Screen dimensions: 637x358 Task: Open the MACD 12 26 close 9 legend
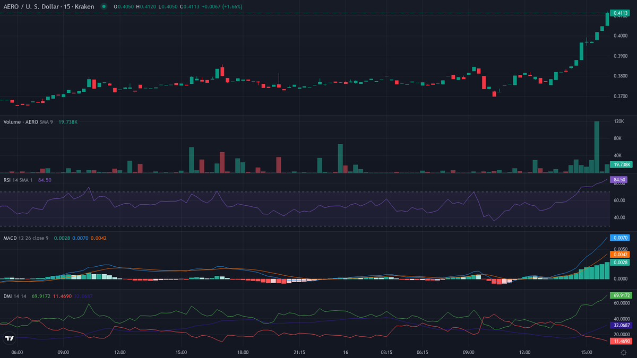(x=26, y=238)
